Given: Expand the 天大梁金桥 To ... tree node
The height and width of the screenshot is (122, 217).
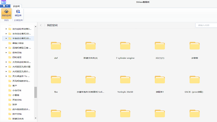Looking at the screenshot, I should pos(6,76).
